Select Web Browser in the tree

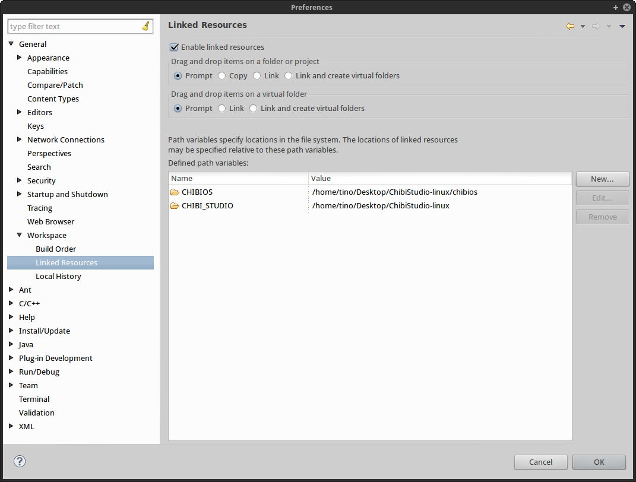(x=50, y=222)
